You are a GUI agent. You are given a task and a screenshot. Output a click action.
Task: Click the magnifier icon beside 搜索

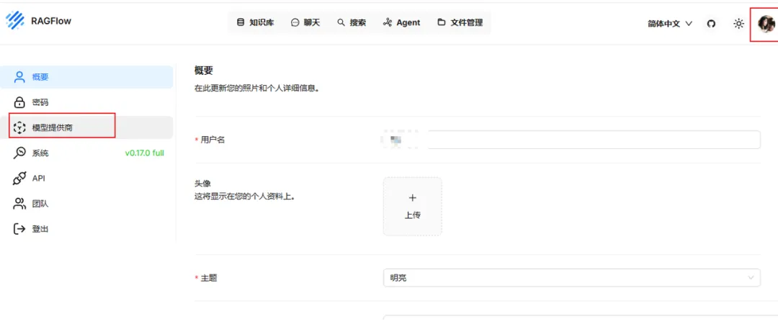pyautogui.click(x=341, y=22)
